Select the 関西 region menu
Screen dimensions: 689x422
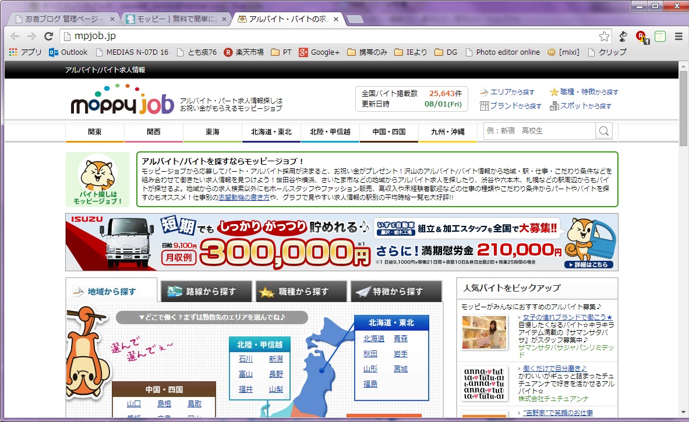point(154,132)
